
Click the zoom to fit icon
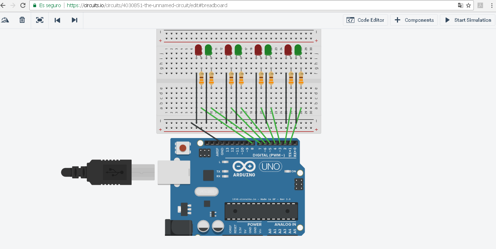point(40,20)
